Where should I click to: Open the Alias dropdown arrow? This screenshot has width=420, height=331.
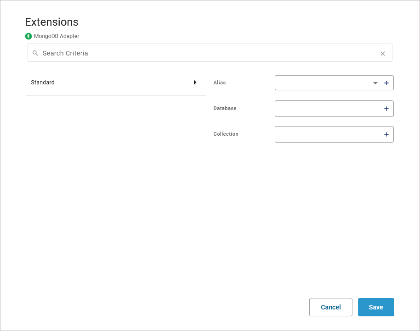(375, 83)
